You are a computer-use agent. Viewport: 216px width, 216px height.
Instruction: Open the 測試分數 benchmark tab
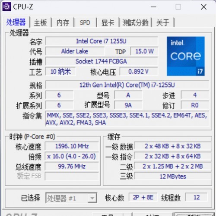pyautogui.click(x=135, y=23)
